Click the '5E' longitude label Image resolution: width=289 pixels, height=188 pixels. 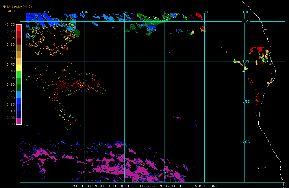(207, 12)
